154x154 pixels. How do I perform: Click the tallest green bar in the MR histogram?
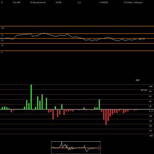point(31,97)
